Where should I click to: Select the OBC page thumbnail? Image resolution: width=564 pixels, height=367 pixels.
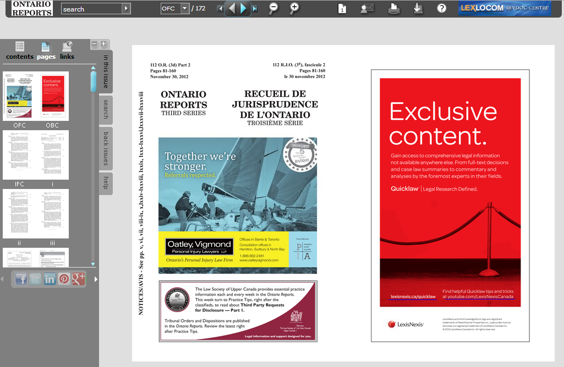coord(52,96)
